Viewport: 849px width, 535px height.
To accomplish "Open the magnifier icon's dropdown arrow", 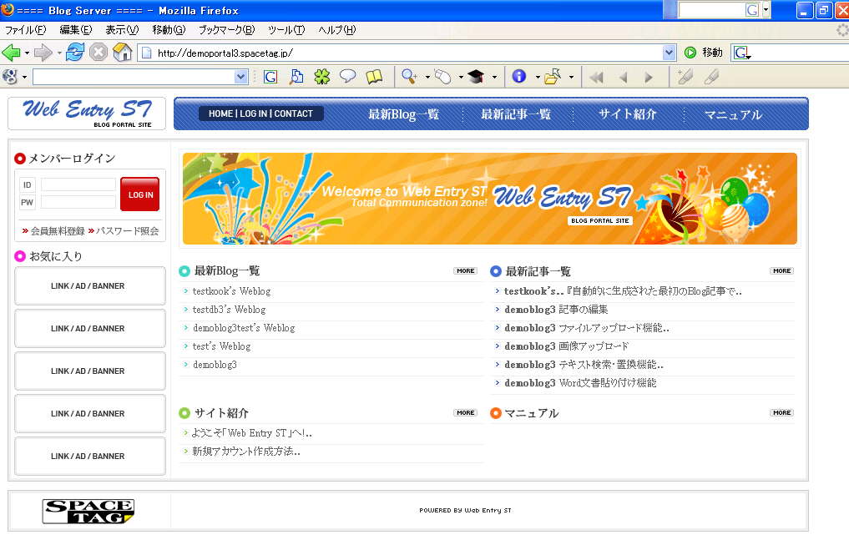I will [x=427, y=78].
